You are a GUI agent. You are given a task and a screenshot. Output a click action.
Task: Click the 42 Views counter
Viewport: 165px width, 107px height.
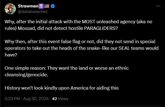pos(60,99)
